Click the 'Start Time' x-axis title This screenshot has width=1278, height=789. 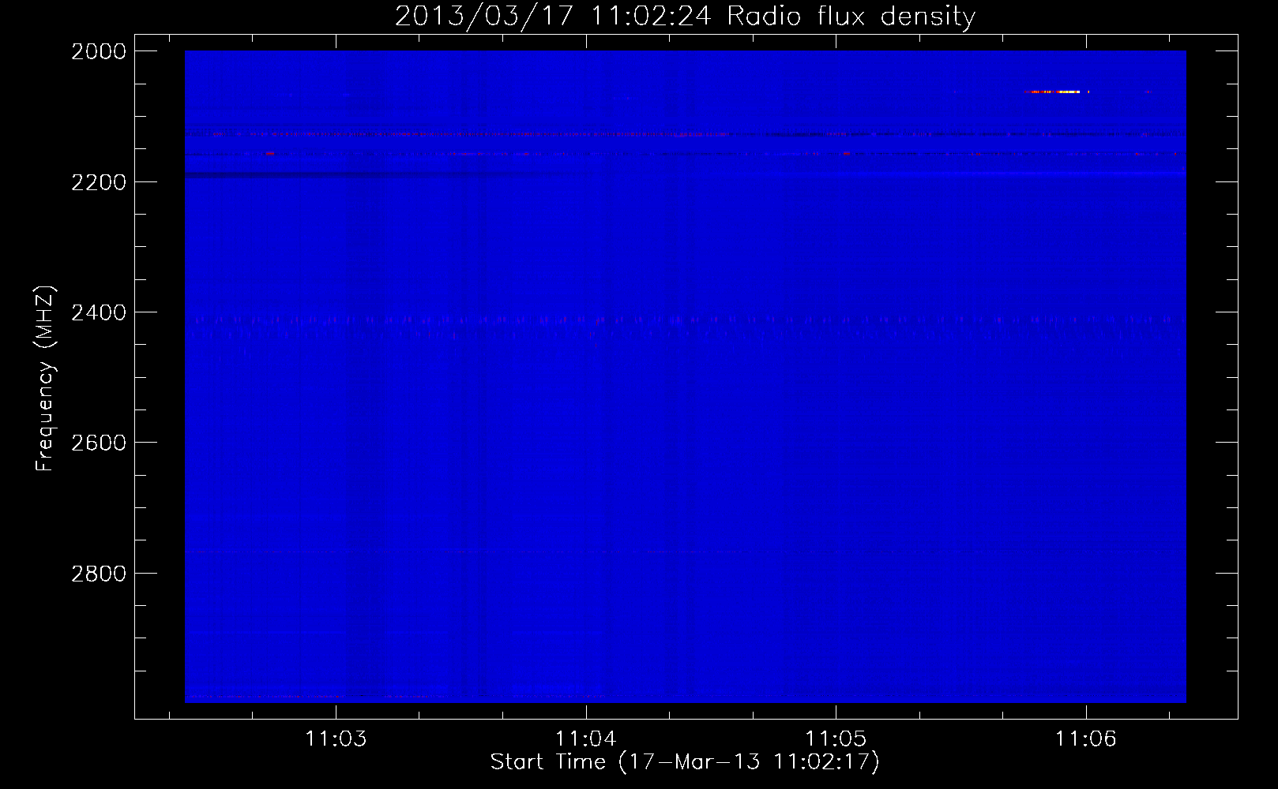(548, 761)
